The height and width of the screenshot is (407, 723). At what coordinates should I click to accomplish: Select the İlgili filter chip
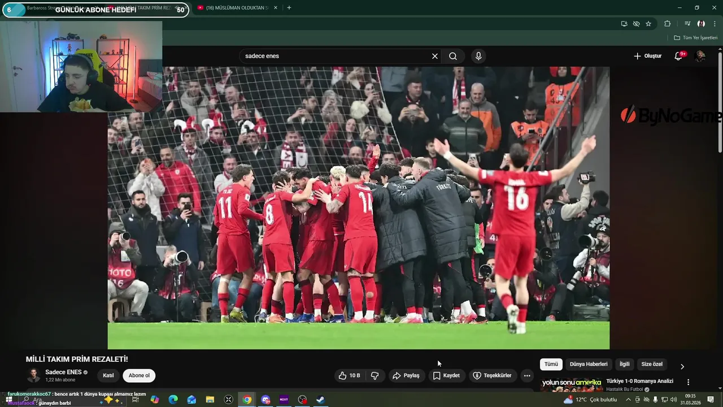pyautogui.click(x=625, y=364)
